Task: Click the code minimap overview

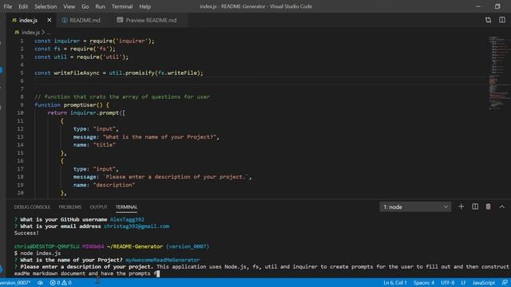Action: pos(499,73)
